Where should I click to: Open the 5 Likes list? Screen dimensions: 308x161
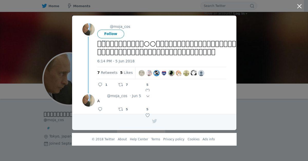pyautogui.click(x=126, y=73)
